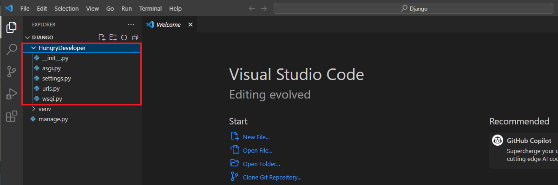Open the View menu
The width and height of the screenshot is (558, 185).
tap(92, 8)
